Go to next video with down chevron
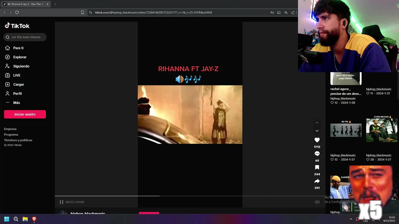Screen dimensions: 399x224 pos(317,131)
